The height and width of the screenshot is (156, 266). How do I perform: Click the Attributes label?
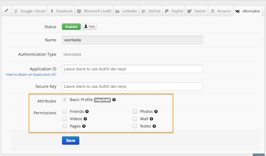(x=47, y=101)
